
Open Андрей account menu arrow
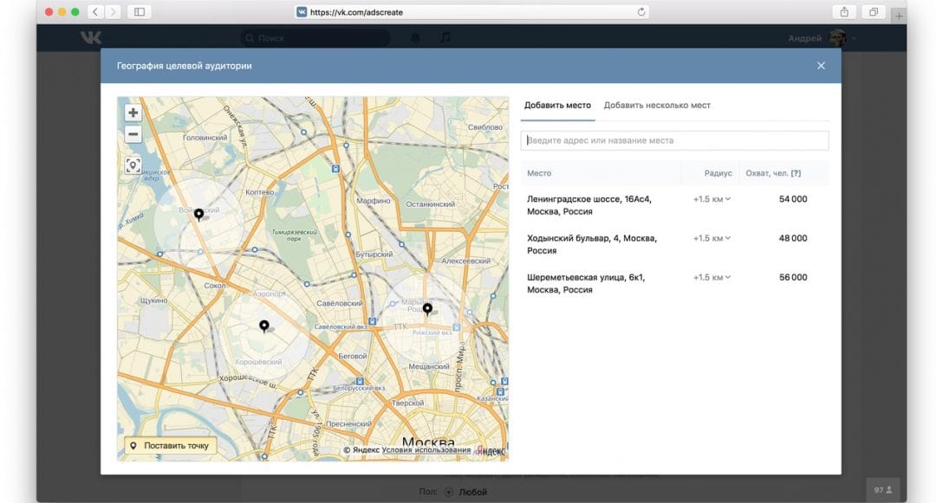[x=855, y=39]
